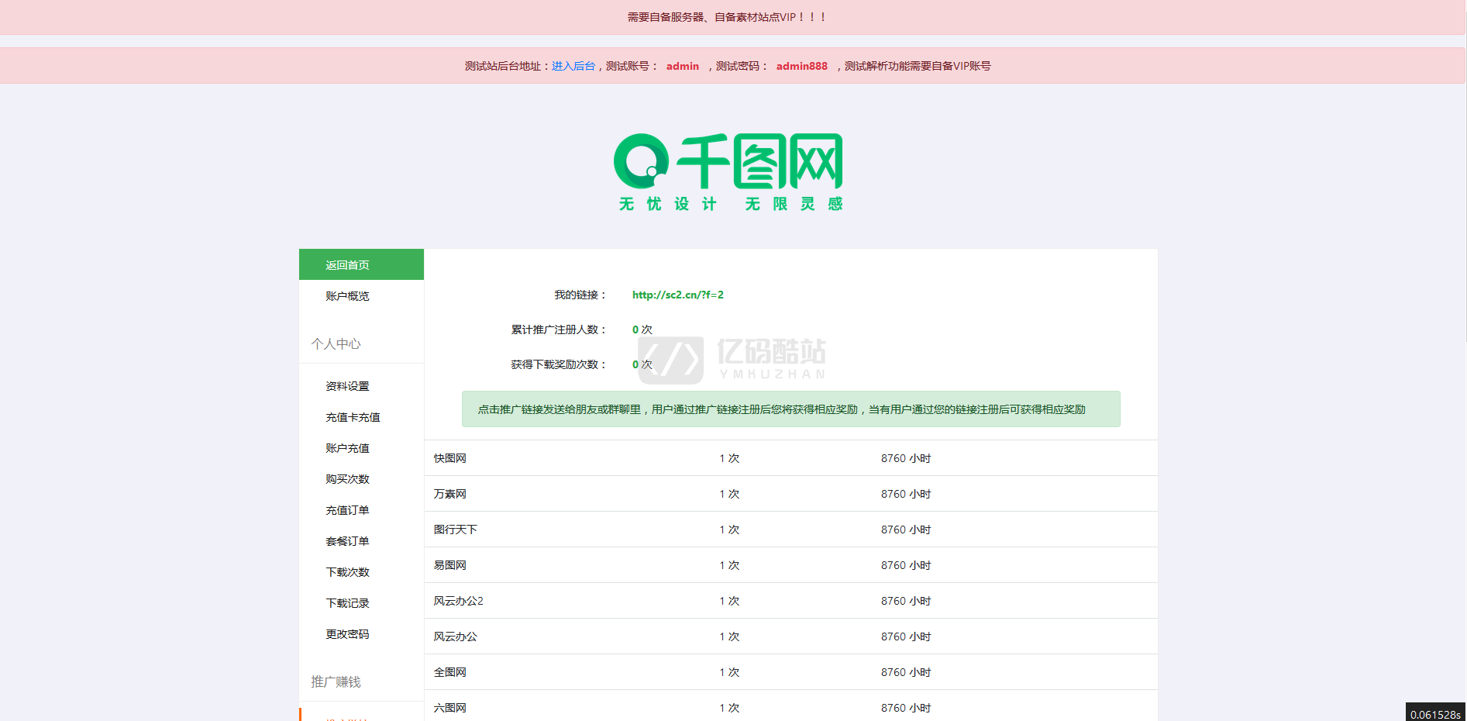
Task: Open 下载次数 in the sidebar
Action: [347, 572]
